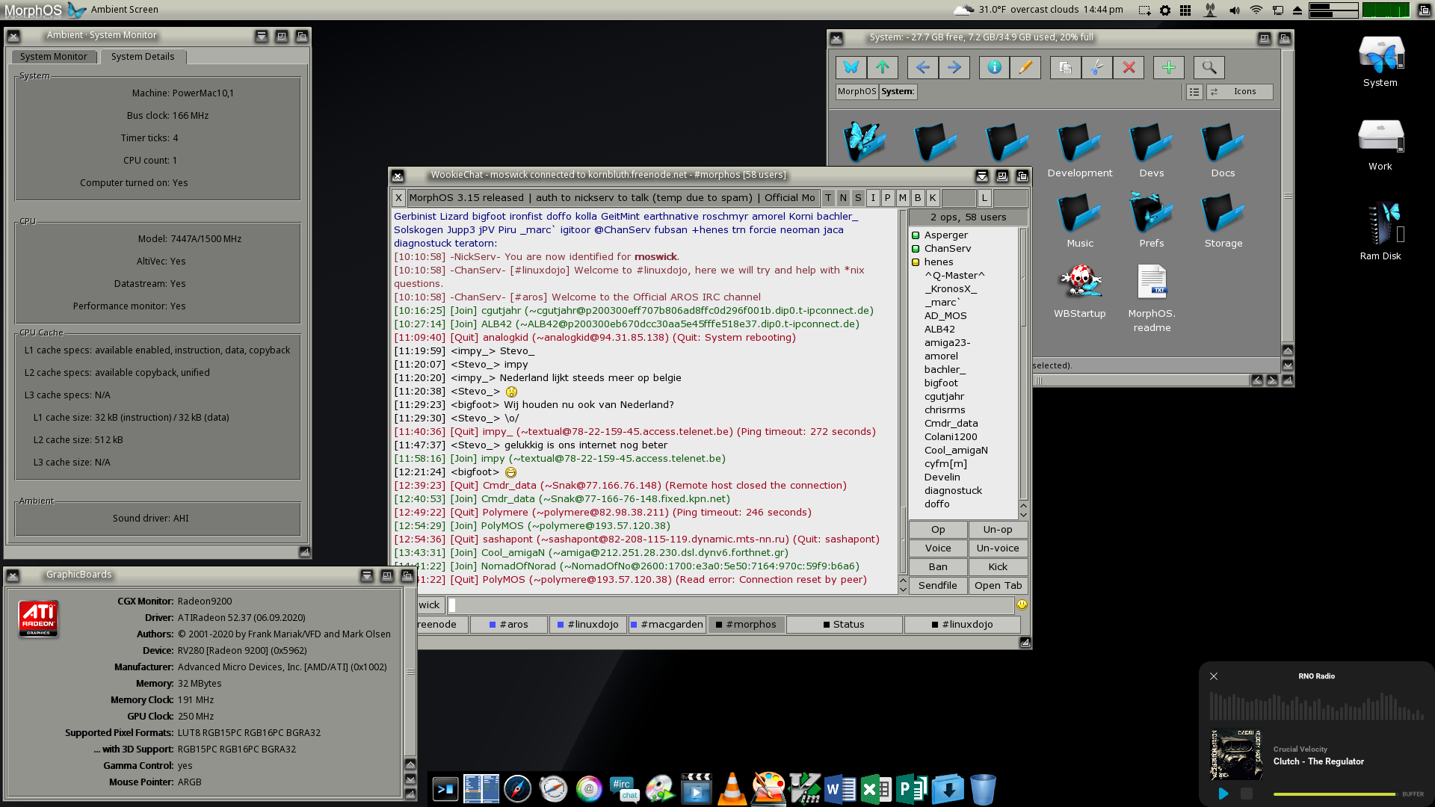Close the RNO Radio widget with X
The image size is (1435, 807).
pos(1214,676)
